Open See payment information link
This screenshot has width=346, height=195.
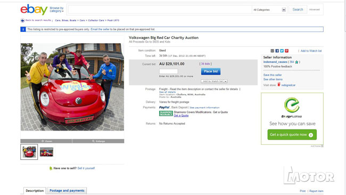[204, 108]
